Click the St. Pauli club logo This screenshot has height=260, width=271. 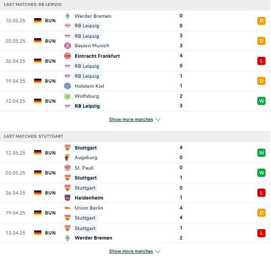click(67, 168)
